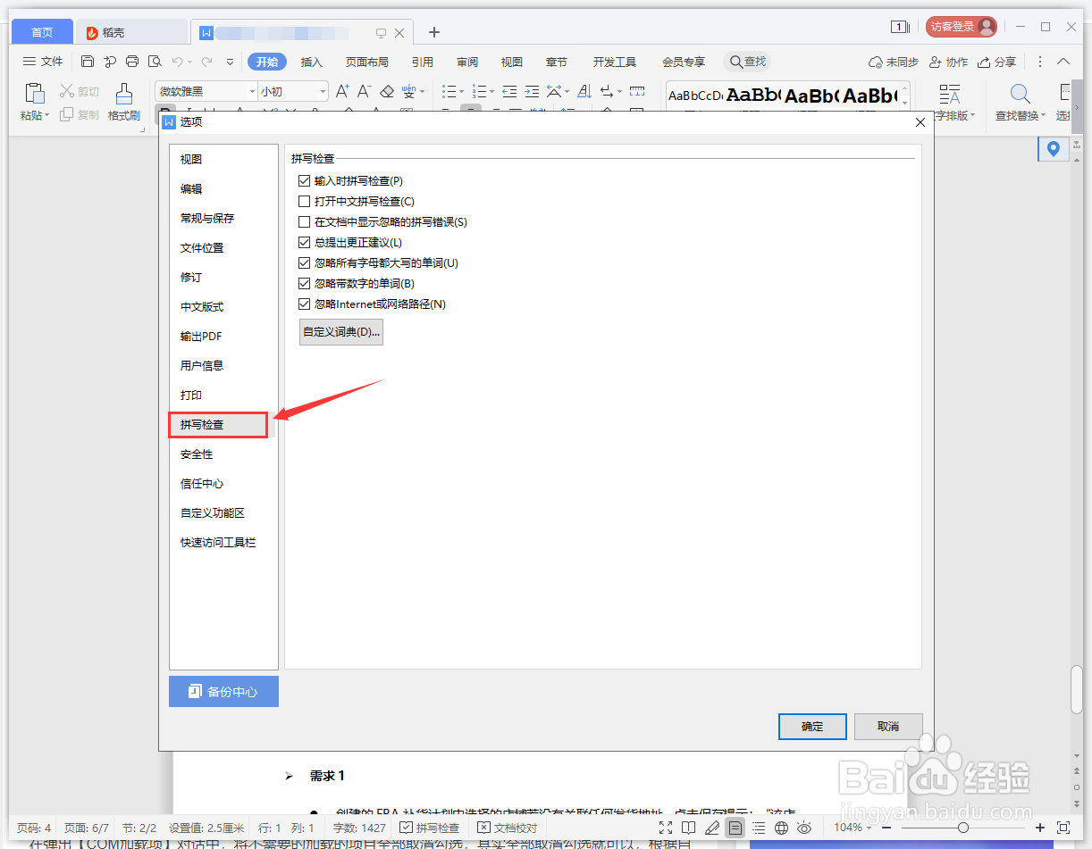Open the Pinyin Guide tool
Image resolution: width=1092 pixels, height=849 pixels.
409,91
